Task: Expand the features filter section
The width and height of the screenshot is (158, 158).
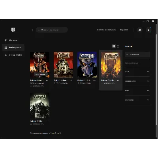Action: pos(137,81)
